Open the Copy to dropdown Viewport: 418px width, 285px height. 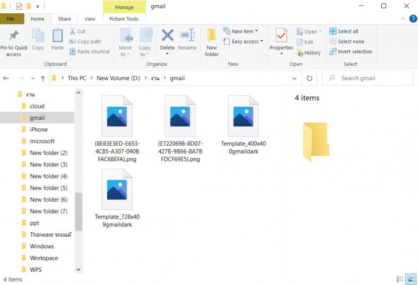click(145, 42)
